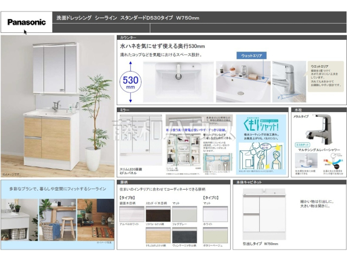Click the title 洗面ドレッシング シーライン text
347x260 pixels.
pos(87,18)
